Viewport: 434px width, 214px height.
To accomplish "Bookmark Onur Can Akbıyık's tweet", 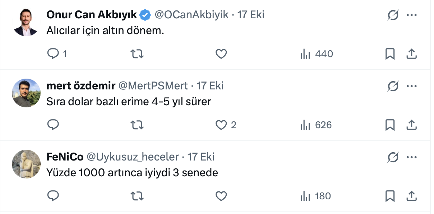I will click(x=390, y=54).
